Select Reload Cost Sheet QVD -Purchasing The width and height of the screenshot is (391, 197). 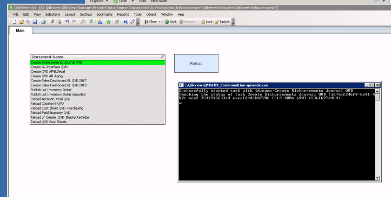(x=97, y=108)
